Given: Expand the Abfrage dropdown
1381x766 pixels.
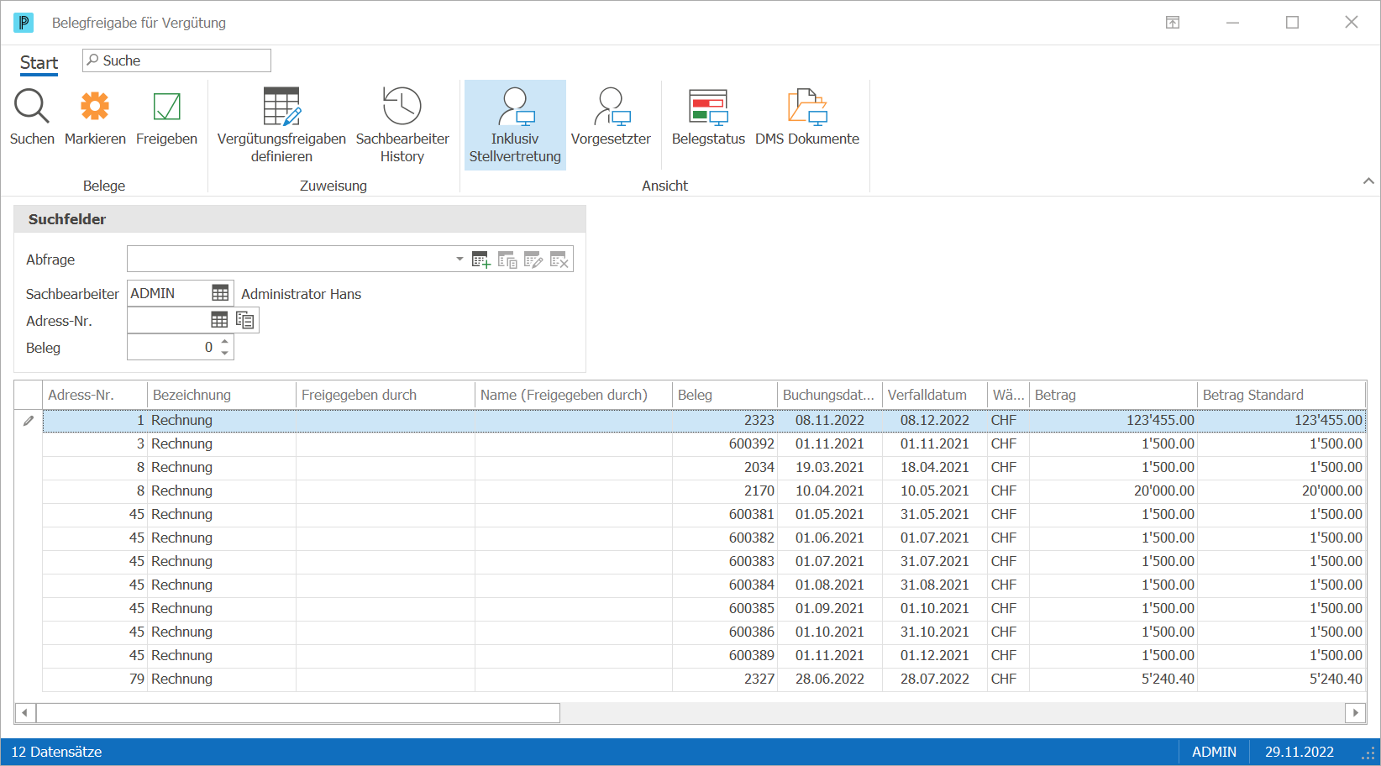Looking at the screenshot, I should pos(459,259).
